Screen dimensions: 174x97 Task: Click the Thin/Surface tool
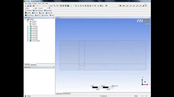[x=29, y=15]
